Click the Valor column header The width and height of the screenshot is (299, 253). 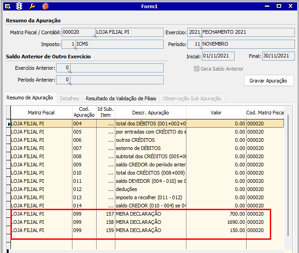[x=216, y=113]
